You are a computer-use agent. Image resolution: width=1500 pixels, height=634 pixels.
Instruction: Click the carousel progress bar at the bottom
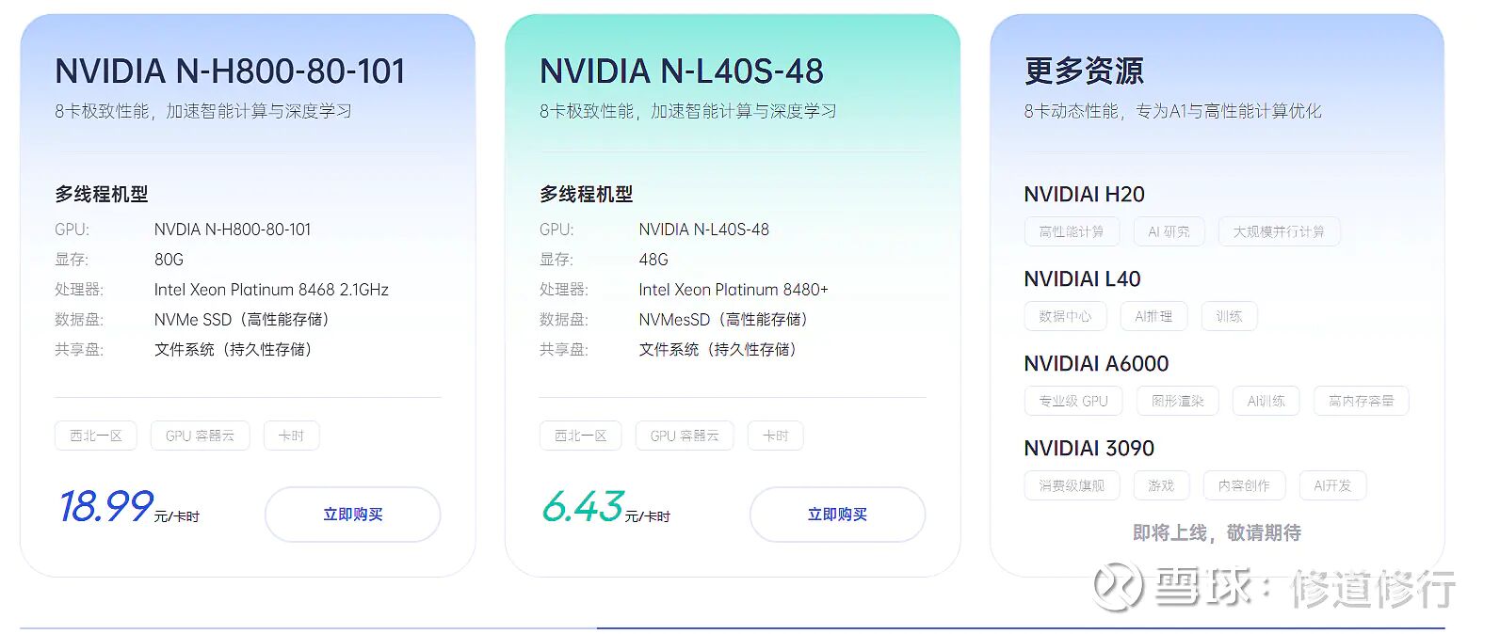coord(1020,627)
